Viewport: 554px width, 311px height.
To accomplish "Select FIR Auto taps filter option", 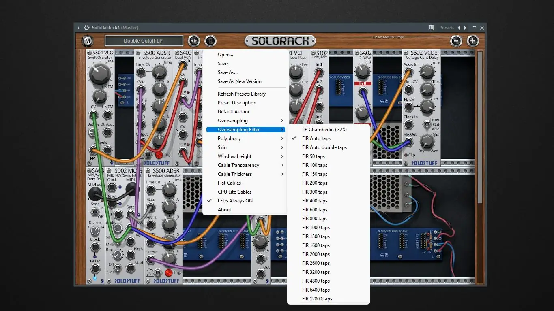I will pyautogui.click(x=316, y=138).
